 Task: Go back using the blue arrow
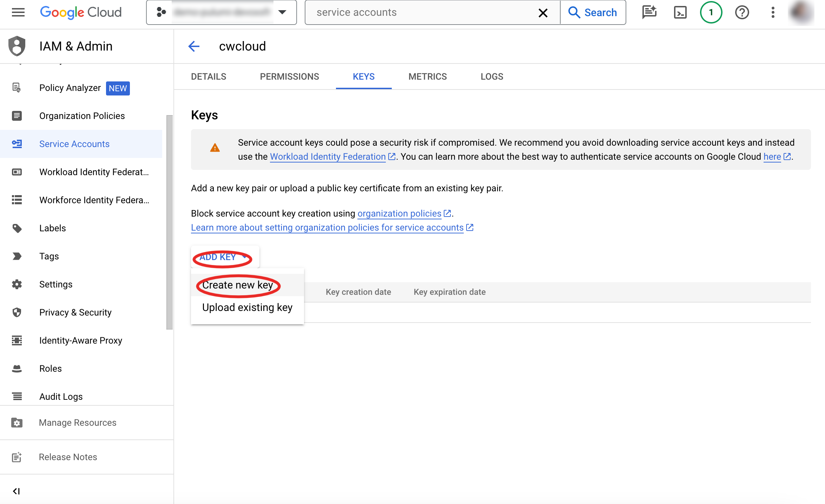click(x=194, y=46)
